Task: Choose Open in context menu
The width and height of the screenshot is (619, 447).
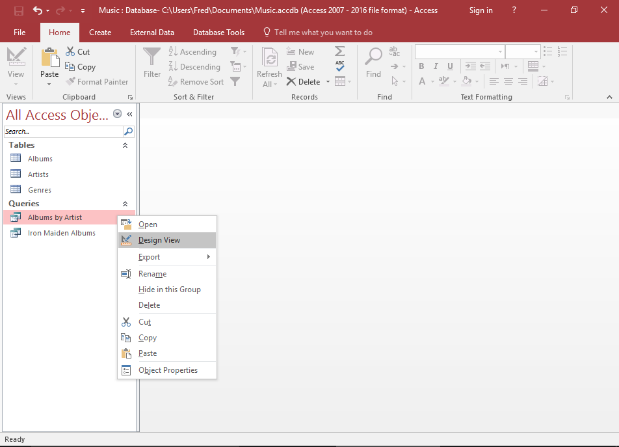Action: pos(167,224)
